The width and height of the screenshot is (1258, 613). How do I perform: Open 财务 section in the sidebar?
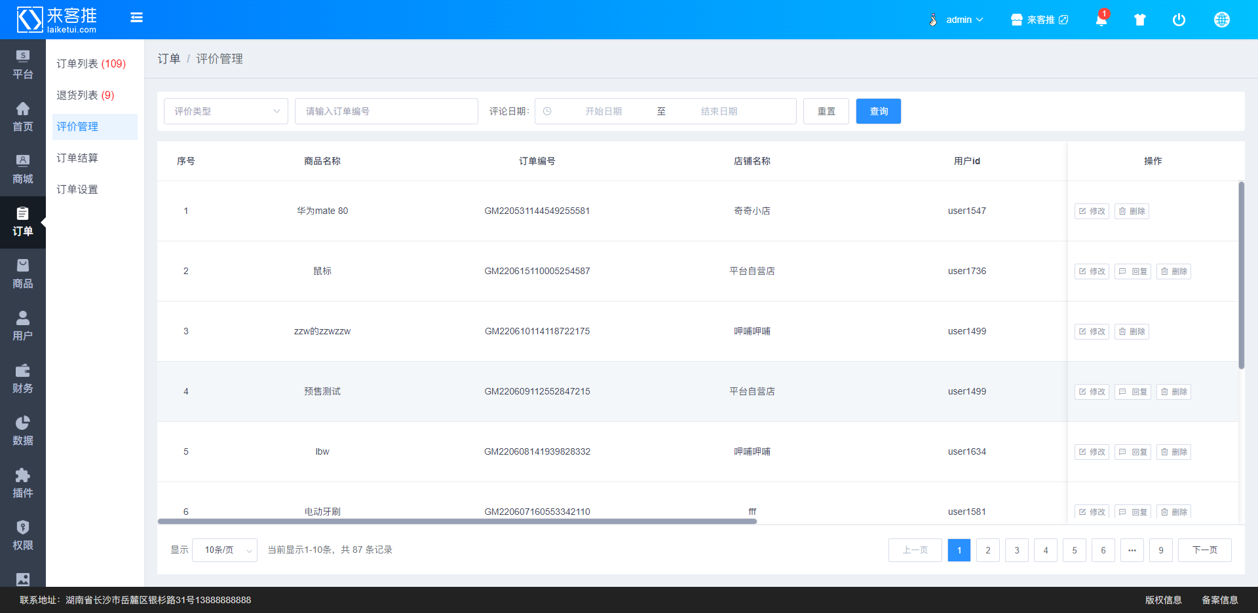(x=23, y=379)
